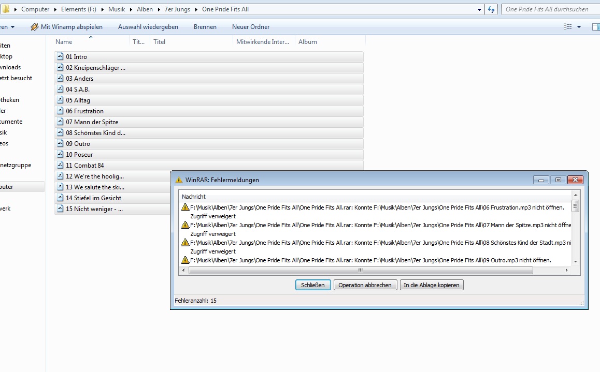Open the view options dropdown arrow
The image size is (600, 372).
pos(579,27)
